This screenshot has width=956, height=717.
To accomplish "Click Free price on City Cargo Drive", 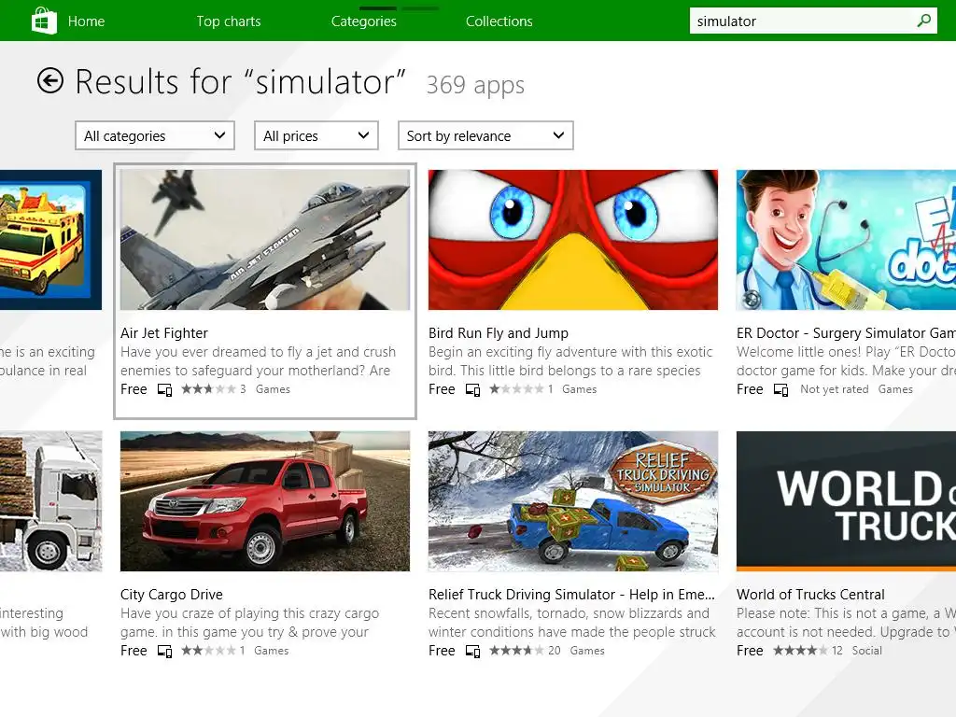I will coord(134,651).
